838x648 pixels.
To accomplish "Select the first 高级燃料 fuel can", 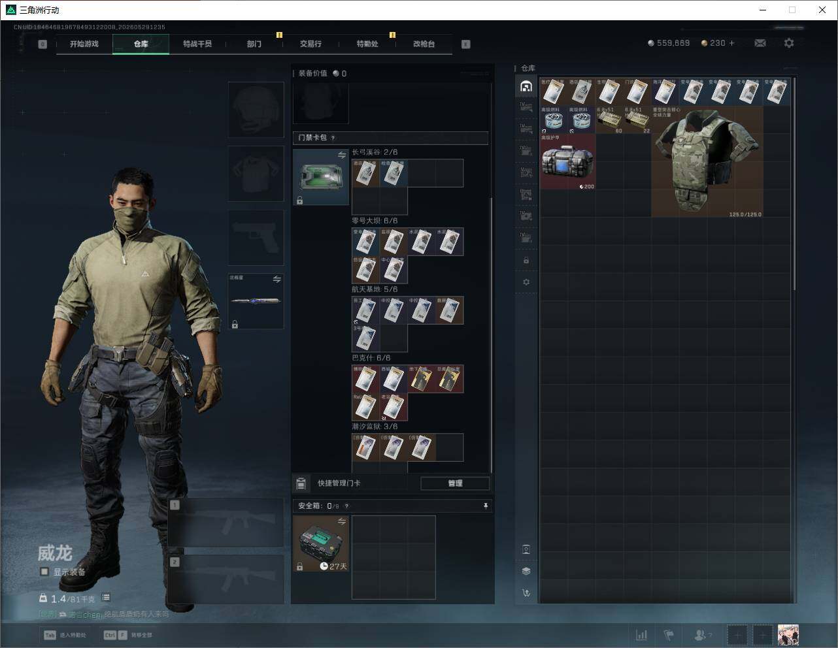I will 554,120.
